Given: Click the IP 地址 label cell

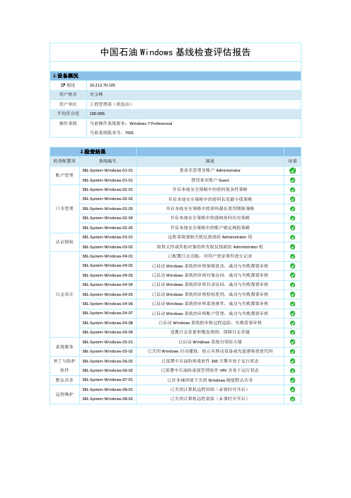Looking at the screenshot, I should (68, 85).
